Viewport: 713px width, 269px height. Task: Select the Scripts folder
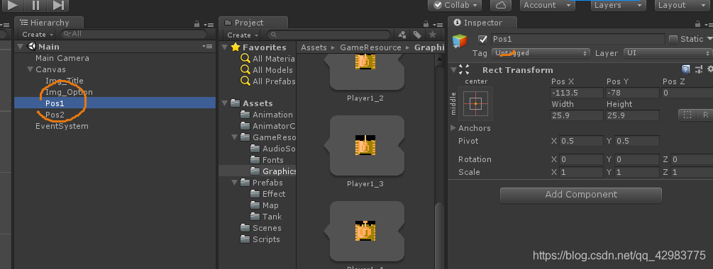(260, 239)
